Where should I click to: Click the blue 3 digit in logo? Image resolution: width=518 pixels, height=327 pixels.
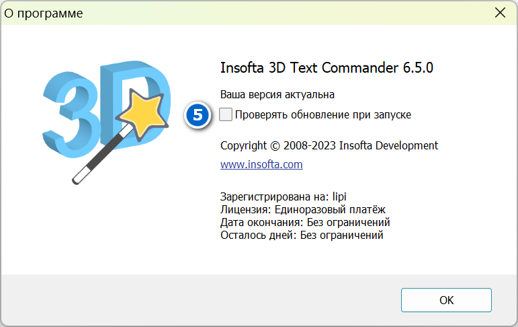click(x=71, y=116)
